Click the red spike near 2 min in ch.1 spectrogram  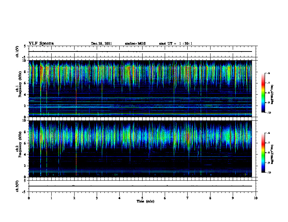[76, 97]
